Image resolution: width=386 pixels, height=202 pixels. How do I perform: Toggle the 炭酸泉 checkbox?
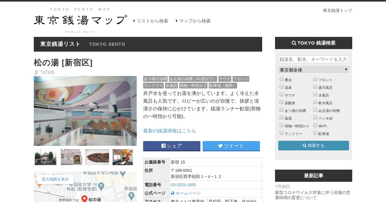[281, 102]
